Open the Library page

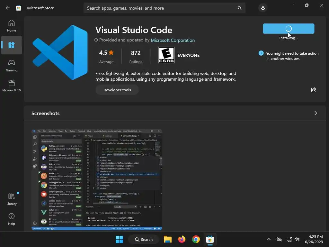(x=12, y=199)
